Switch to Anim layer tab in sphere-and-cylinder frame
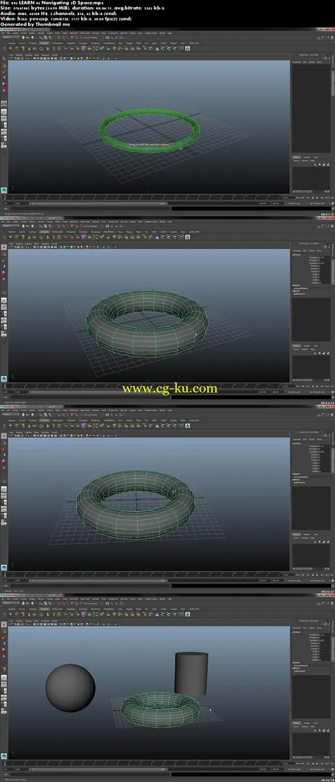Image resolution: width=335 pixels, height=782 pixels. (x=316, y=722)
